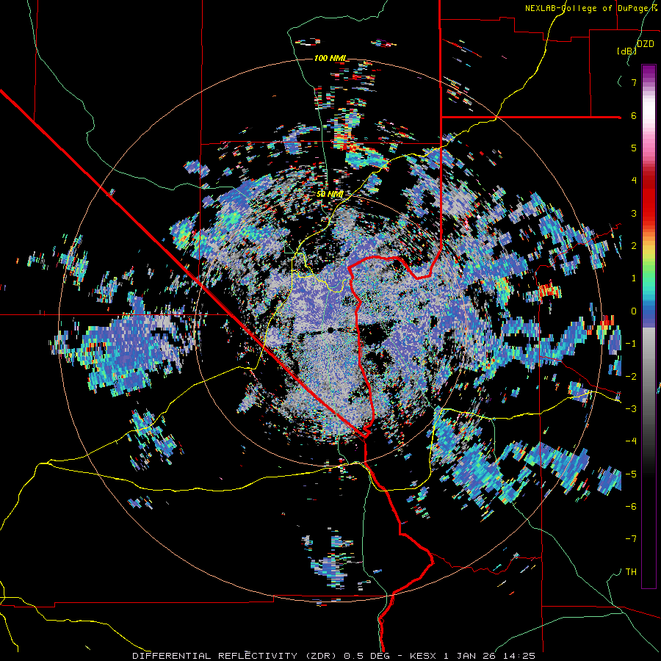Click the 5 value on the color scale

pos(634,148)
